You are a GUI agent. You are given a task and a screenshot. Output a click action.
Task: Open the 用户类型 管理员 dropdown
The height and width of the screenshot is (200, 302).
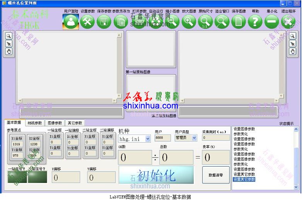tap(194, 138)
